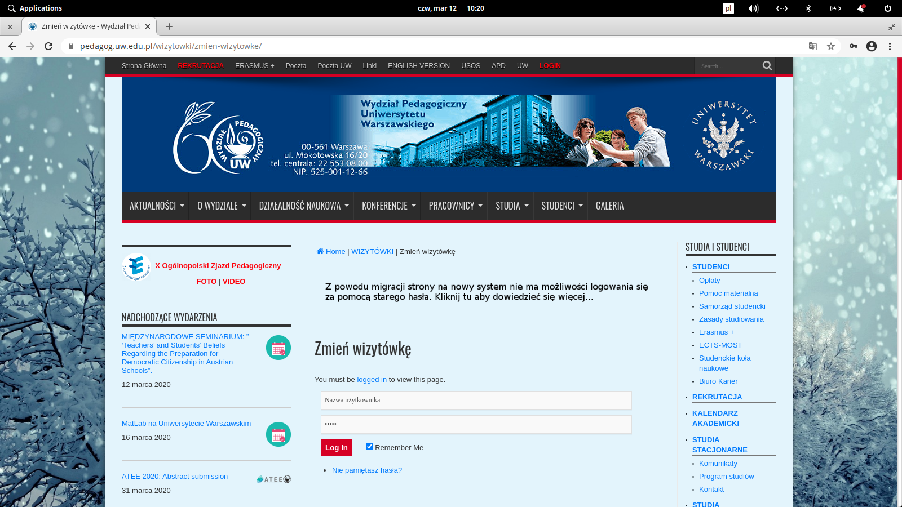The height and width of the screenshot is (507, 902).
Task: Click the Zjazd Pedagogiczny logo icon
Action: (136, 267)
